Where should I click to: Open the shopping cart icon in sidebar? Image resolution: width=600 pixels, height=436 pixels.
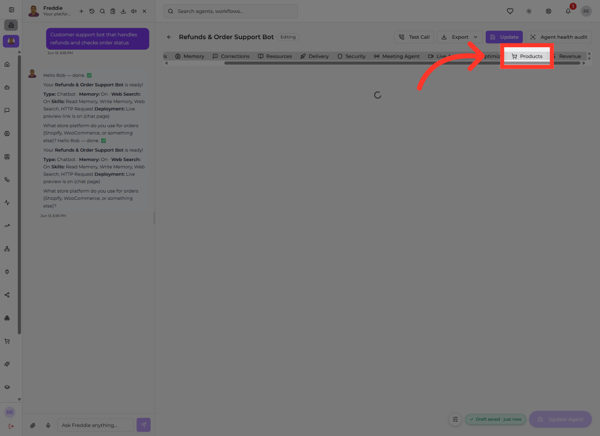coord(7,341)
